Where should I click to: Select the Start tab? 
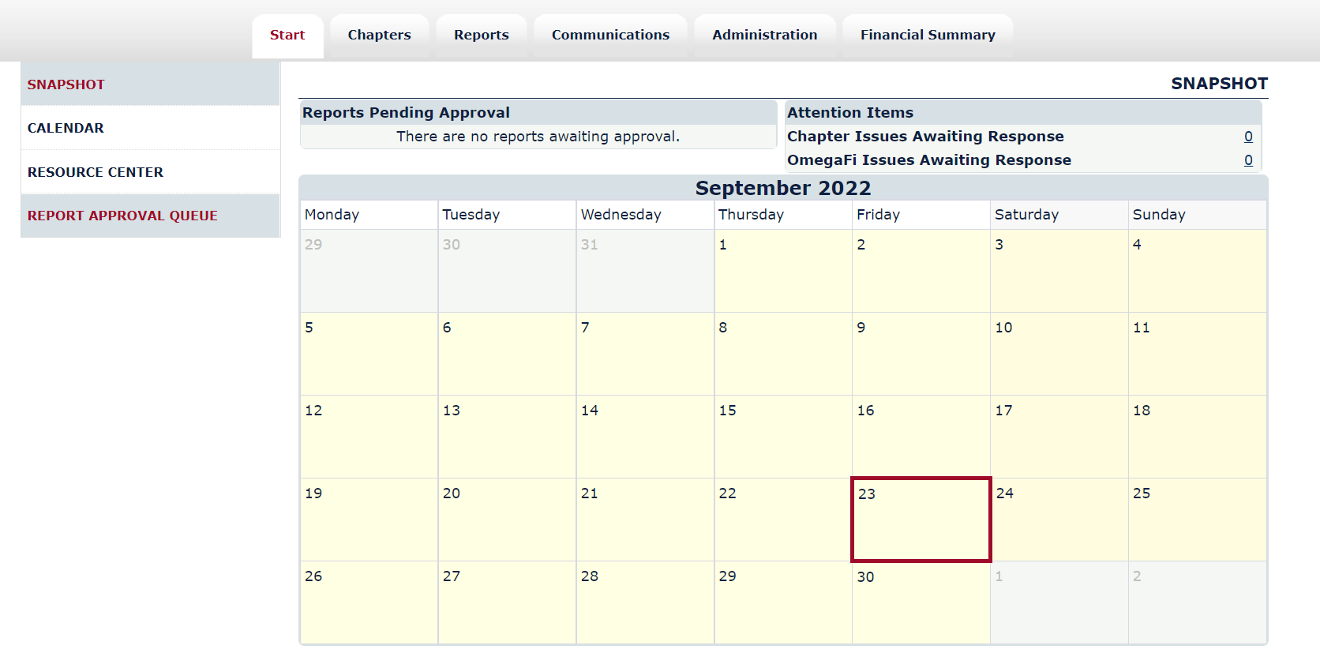tap(287, 36)
